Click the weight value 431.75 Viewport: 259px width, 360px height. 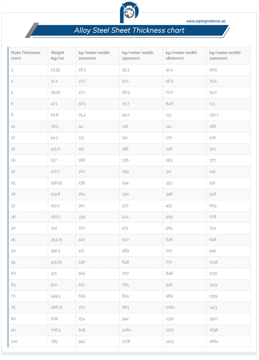click(x=56, y=262)
